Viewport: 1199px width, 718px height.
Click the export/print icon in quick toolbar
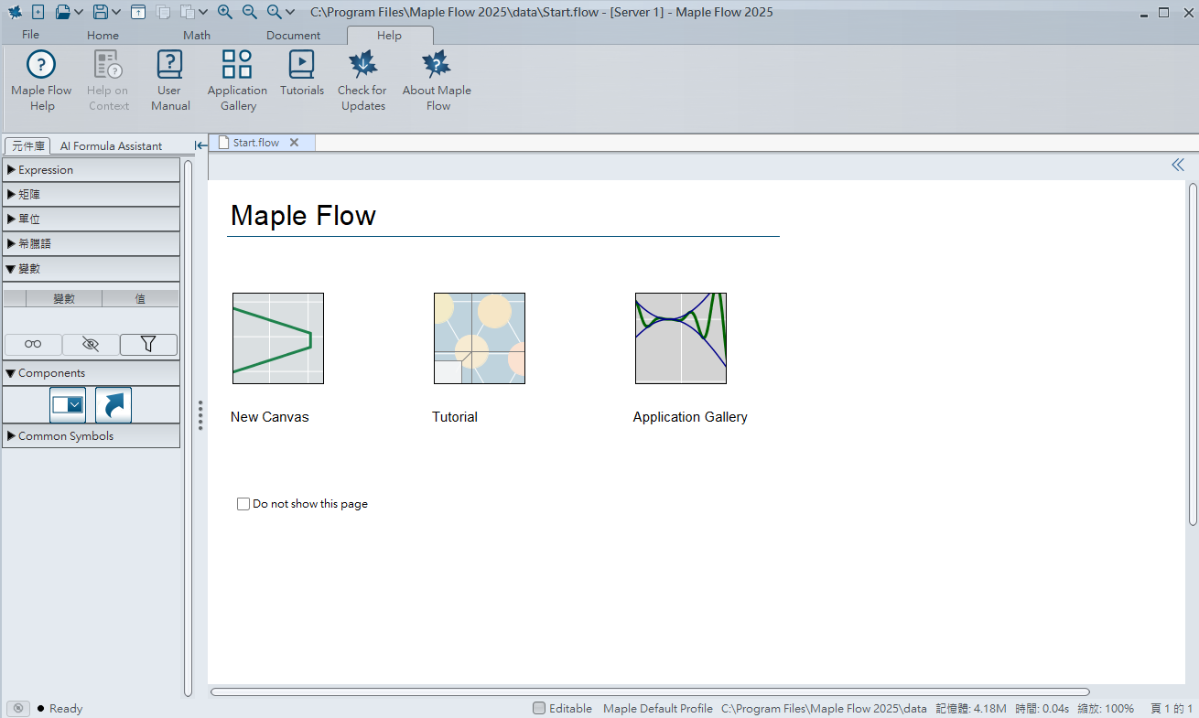(x=137, y=12)
